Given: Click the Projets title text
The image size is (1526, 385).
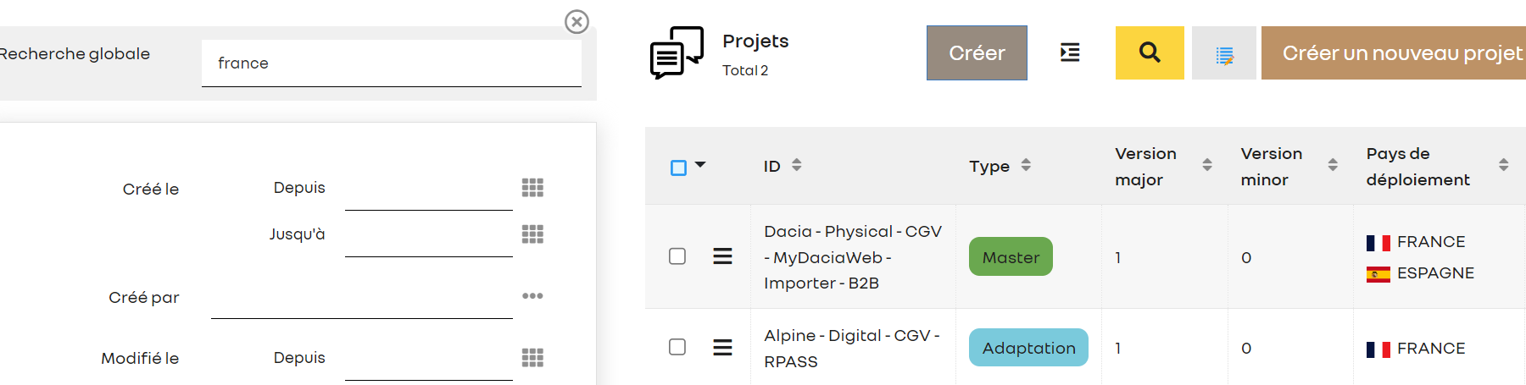Looking at the screenshot, I should pos(755,41).
